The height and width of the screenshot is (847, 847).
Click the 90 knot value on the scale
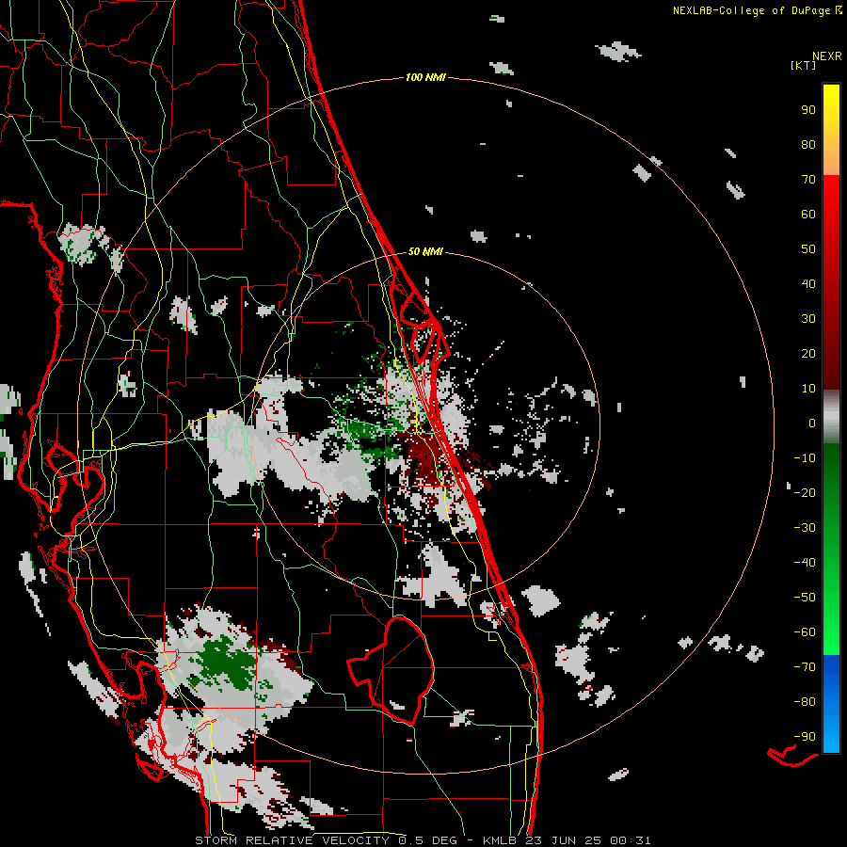click(808, 110)
